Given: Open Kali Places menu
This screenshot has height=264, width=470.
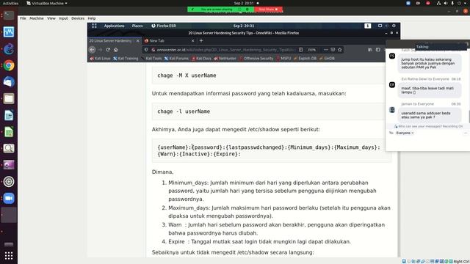Looking at the screenshot, I should (137, 26).
